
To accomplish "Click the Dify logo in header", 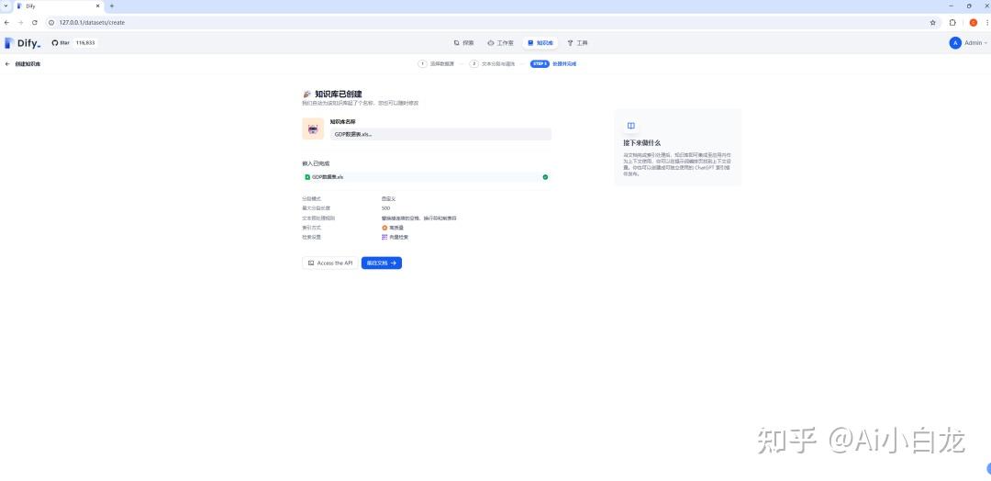I will point(22,42).
